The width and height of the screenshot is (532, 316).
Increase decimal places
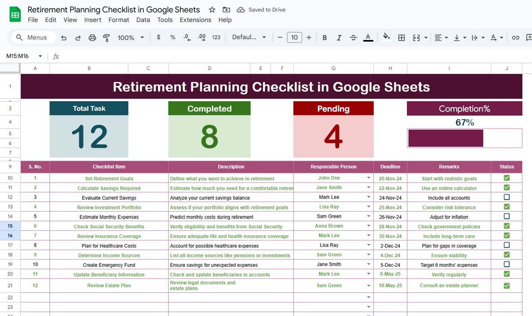tap(202, 37)
